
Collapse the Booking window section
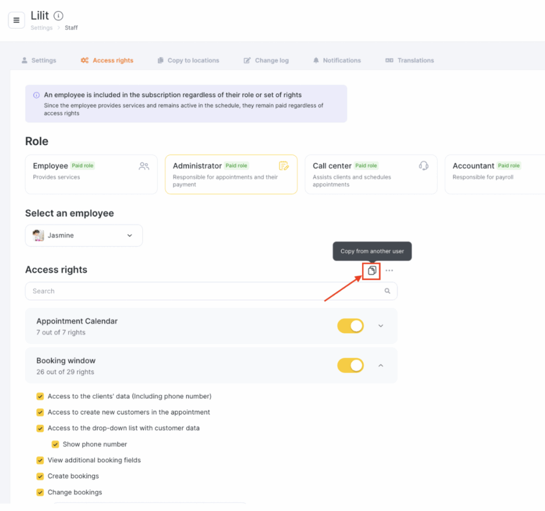[x=381, y=365]
